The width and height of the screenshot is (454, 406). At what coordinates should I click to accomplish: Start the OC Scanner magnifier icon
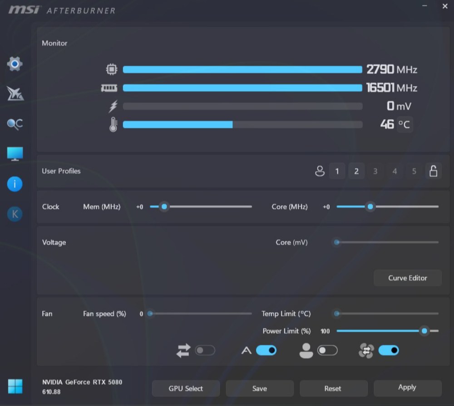coord(15,124)
